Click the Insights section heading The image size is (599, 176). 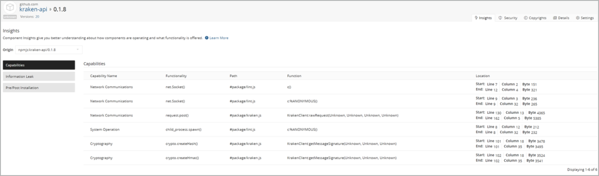[11, 30]
